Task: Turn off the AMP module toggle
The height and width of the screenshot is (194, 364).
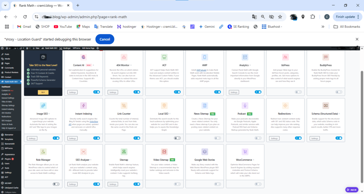Action: (x=218, y=92)
